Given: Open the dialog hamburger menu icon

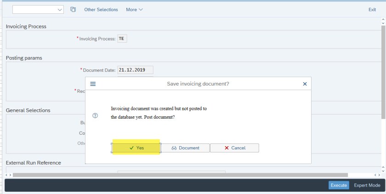Looking at the screenshot, I should (x=92, y=84).
